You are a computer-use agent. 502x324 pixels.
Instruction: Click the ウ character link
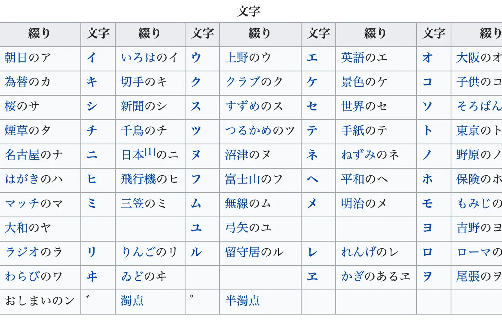point(196,58)
